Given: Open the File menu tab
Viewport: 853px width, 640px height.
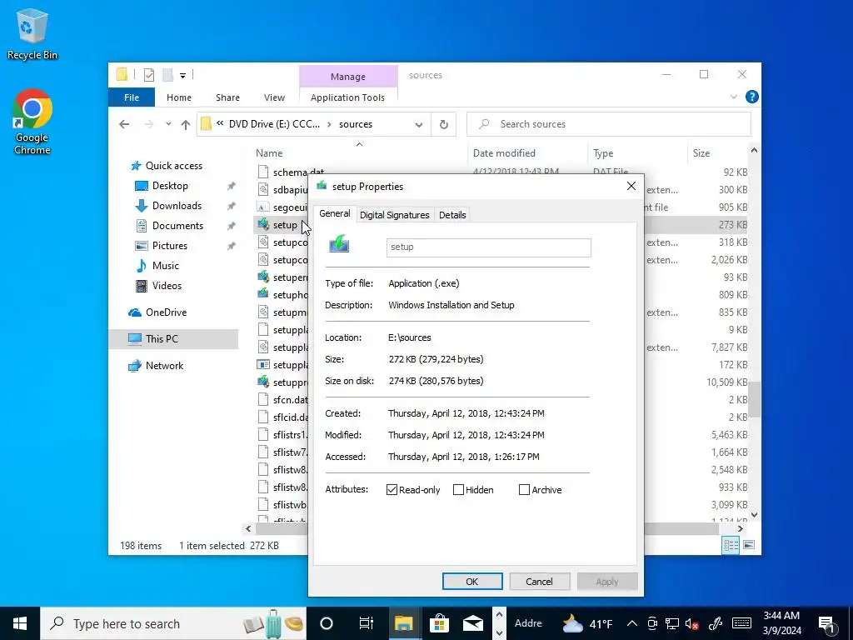Looking at the screenshot, I should pos(132,97).
